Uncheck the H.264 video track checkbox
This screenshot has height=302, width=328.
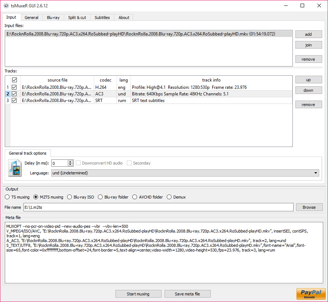[14, 87]
